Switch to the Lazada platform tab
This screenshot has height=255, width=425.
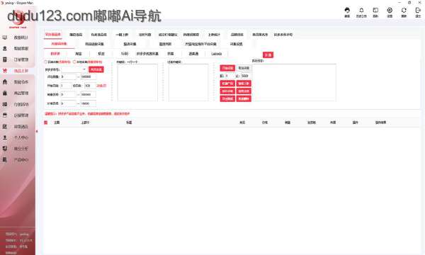[217, 54]
